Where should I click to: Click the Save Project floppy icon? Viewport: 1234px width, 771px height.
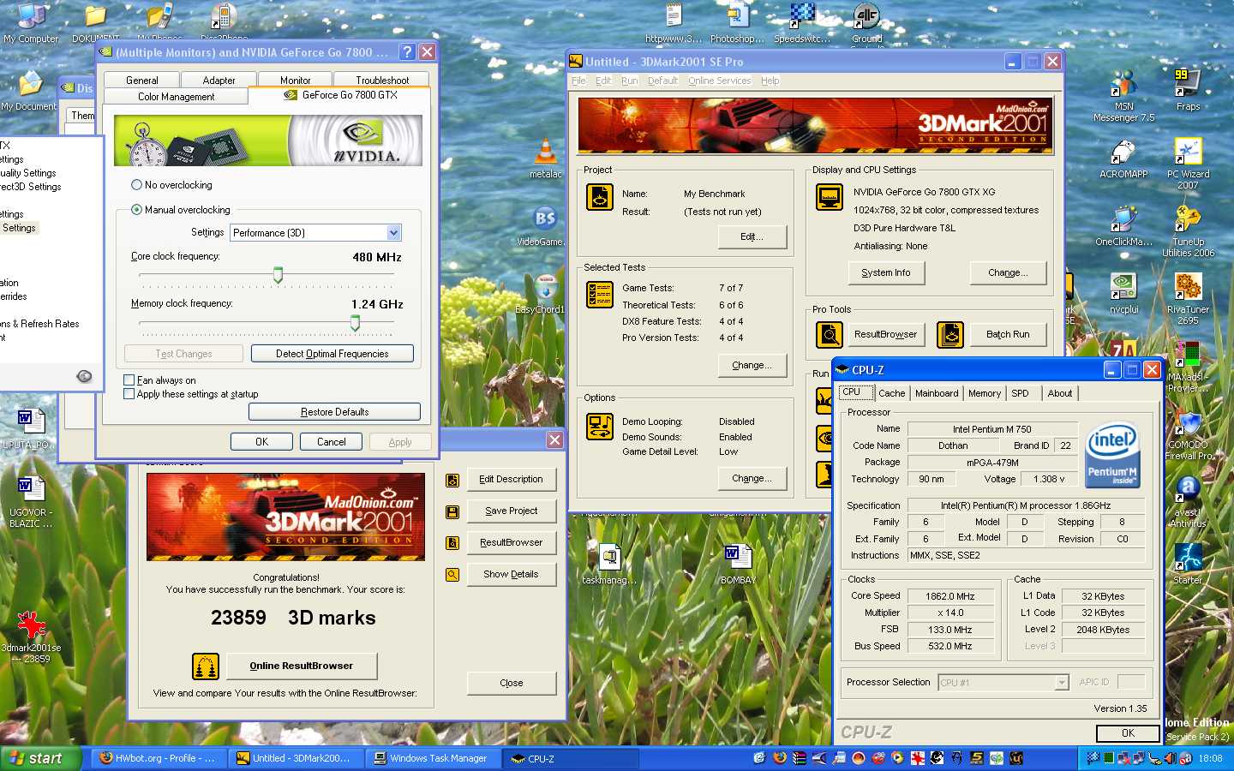coord(452,511)
